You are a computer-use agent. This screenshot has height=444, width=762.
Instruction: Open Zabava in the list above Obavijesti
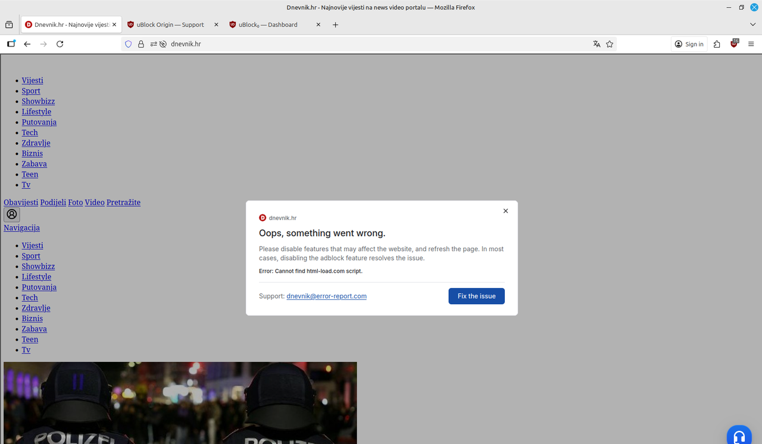tap(35, 164)
